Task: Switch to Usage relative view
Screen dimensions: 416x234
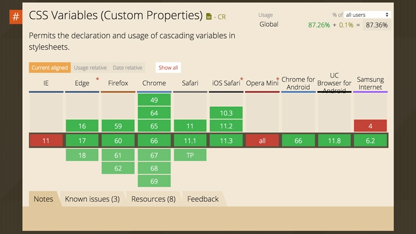Action: click(x=90, y=68)
